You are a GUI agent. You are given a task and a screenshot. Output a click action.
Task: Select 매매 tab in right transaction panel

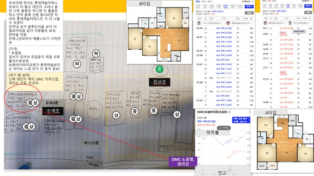coord(264,1)
